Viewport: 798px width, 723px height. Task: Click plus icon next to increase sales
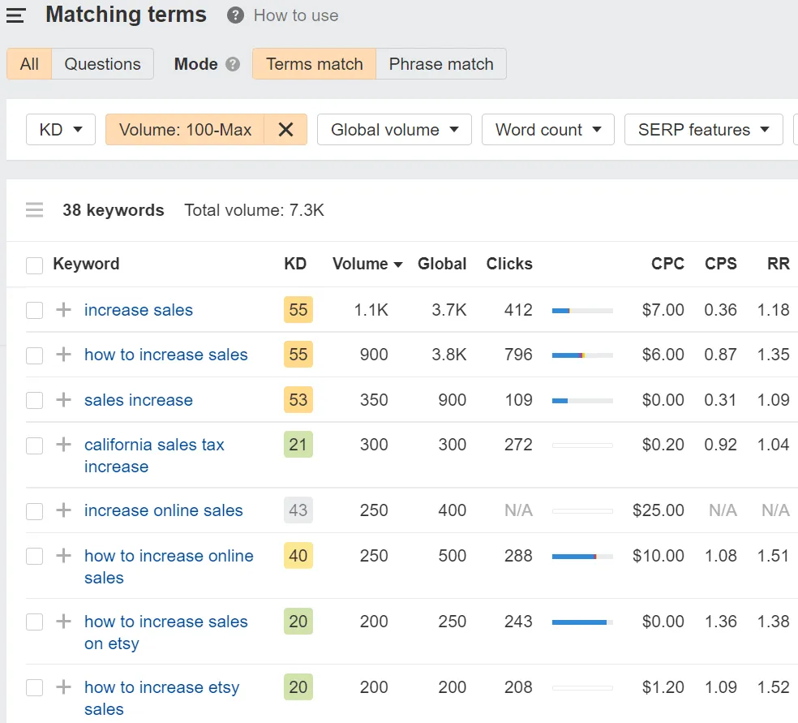tap(63, 310)
